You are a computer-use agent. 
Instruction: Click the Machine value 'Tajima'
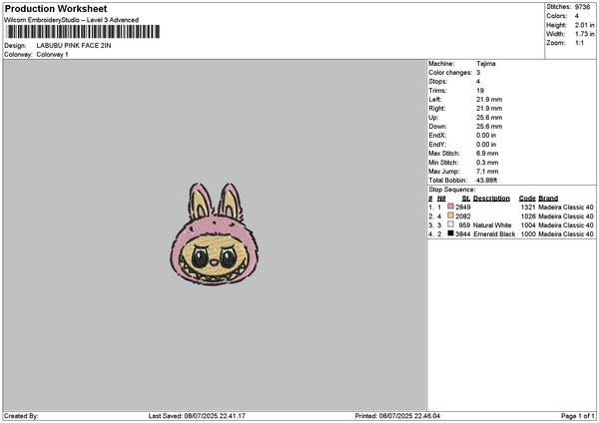(486, 64)
